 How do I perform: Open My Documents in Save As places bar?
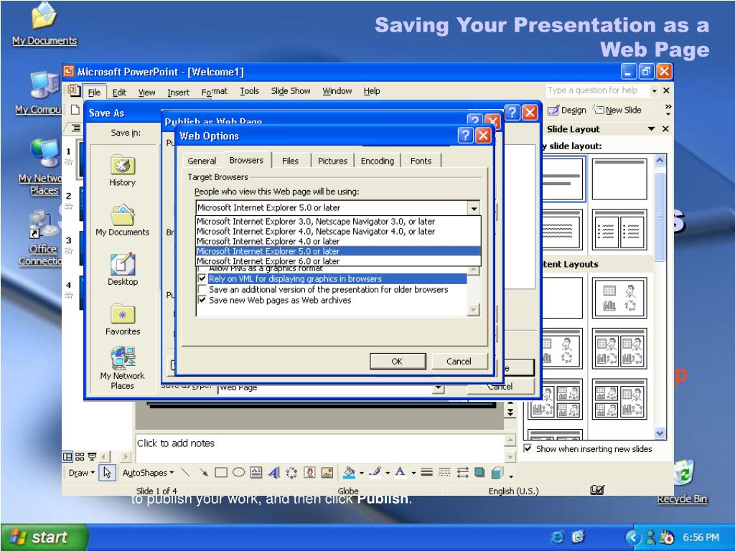(122, 220)
